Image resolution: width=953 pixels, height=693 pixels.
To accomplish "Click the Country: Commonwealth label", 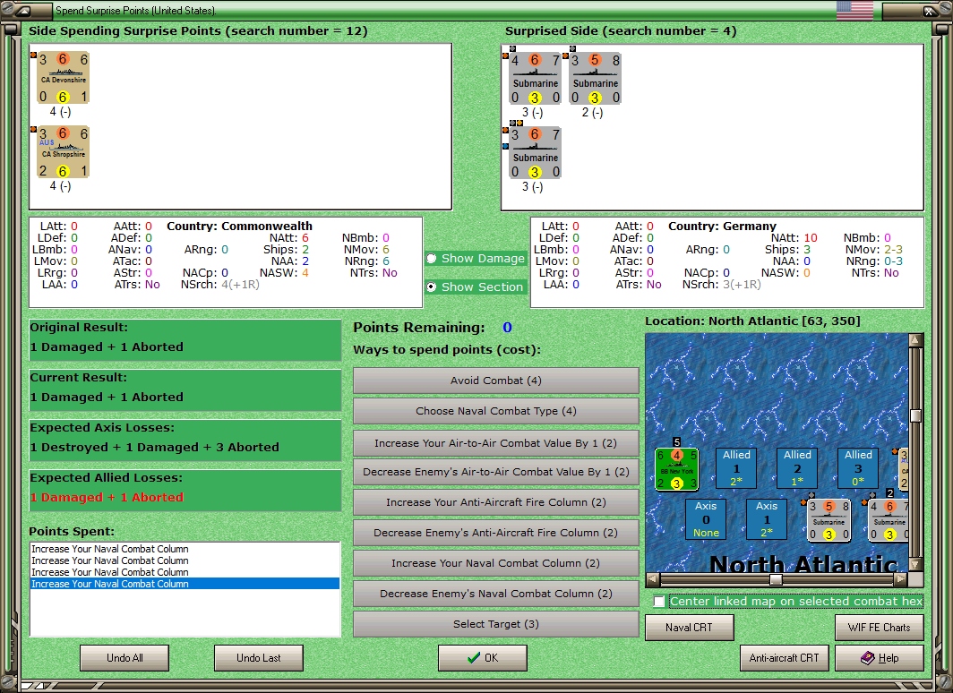I will point(239,226).
